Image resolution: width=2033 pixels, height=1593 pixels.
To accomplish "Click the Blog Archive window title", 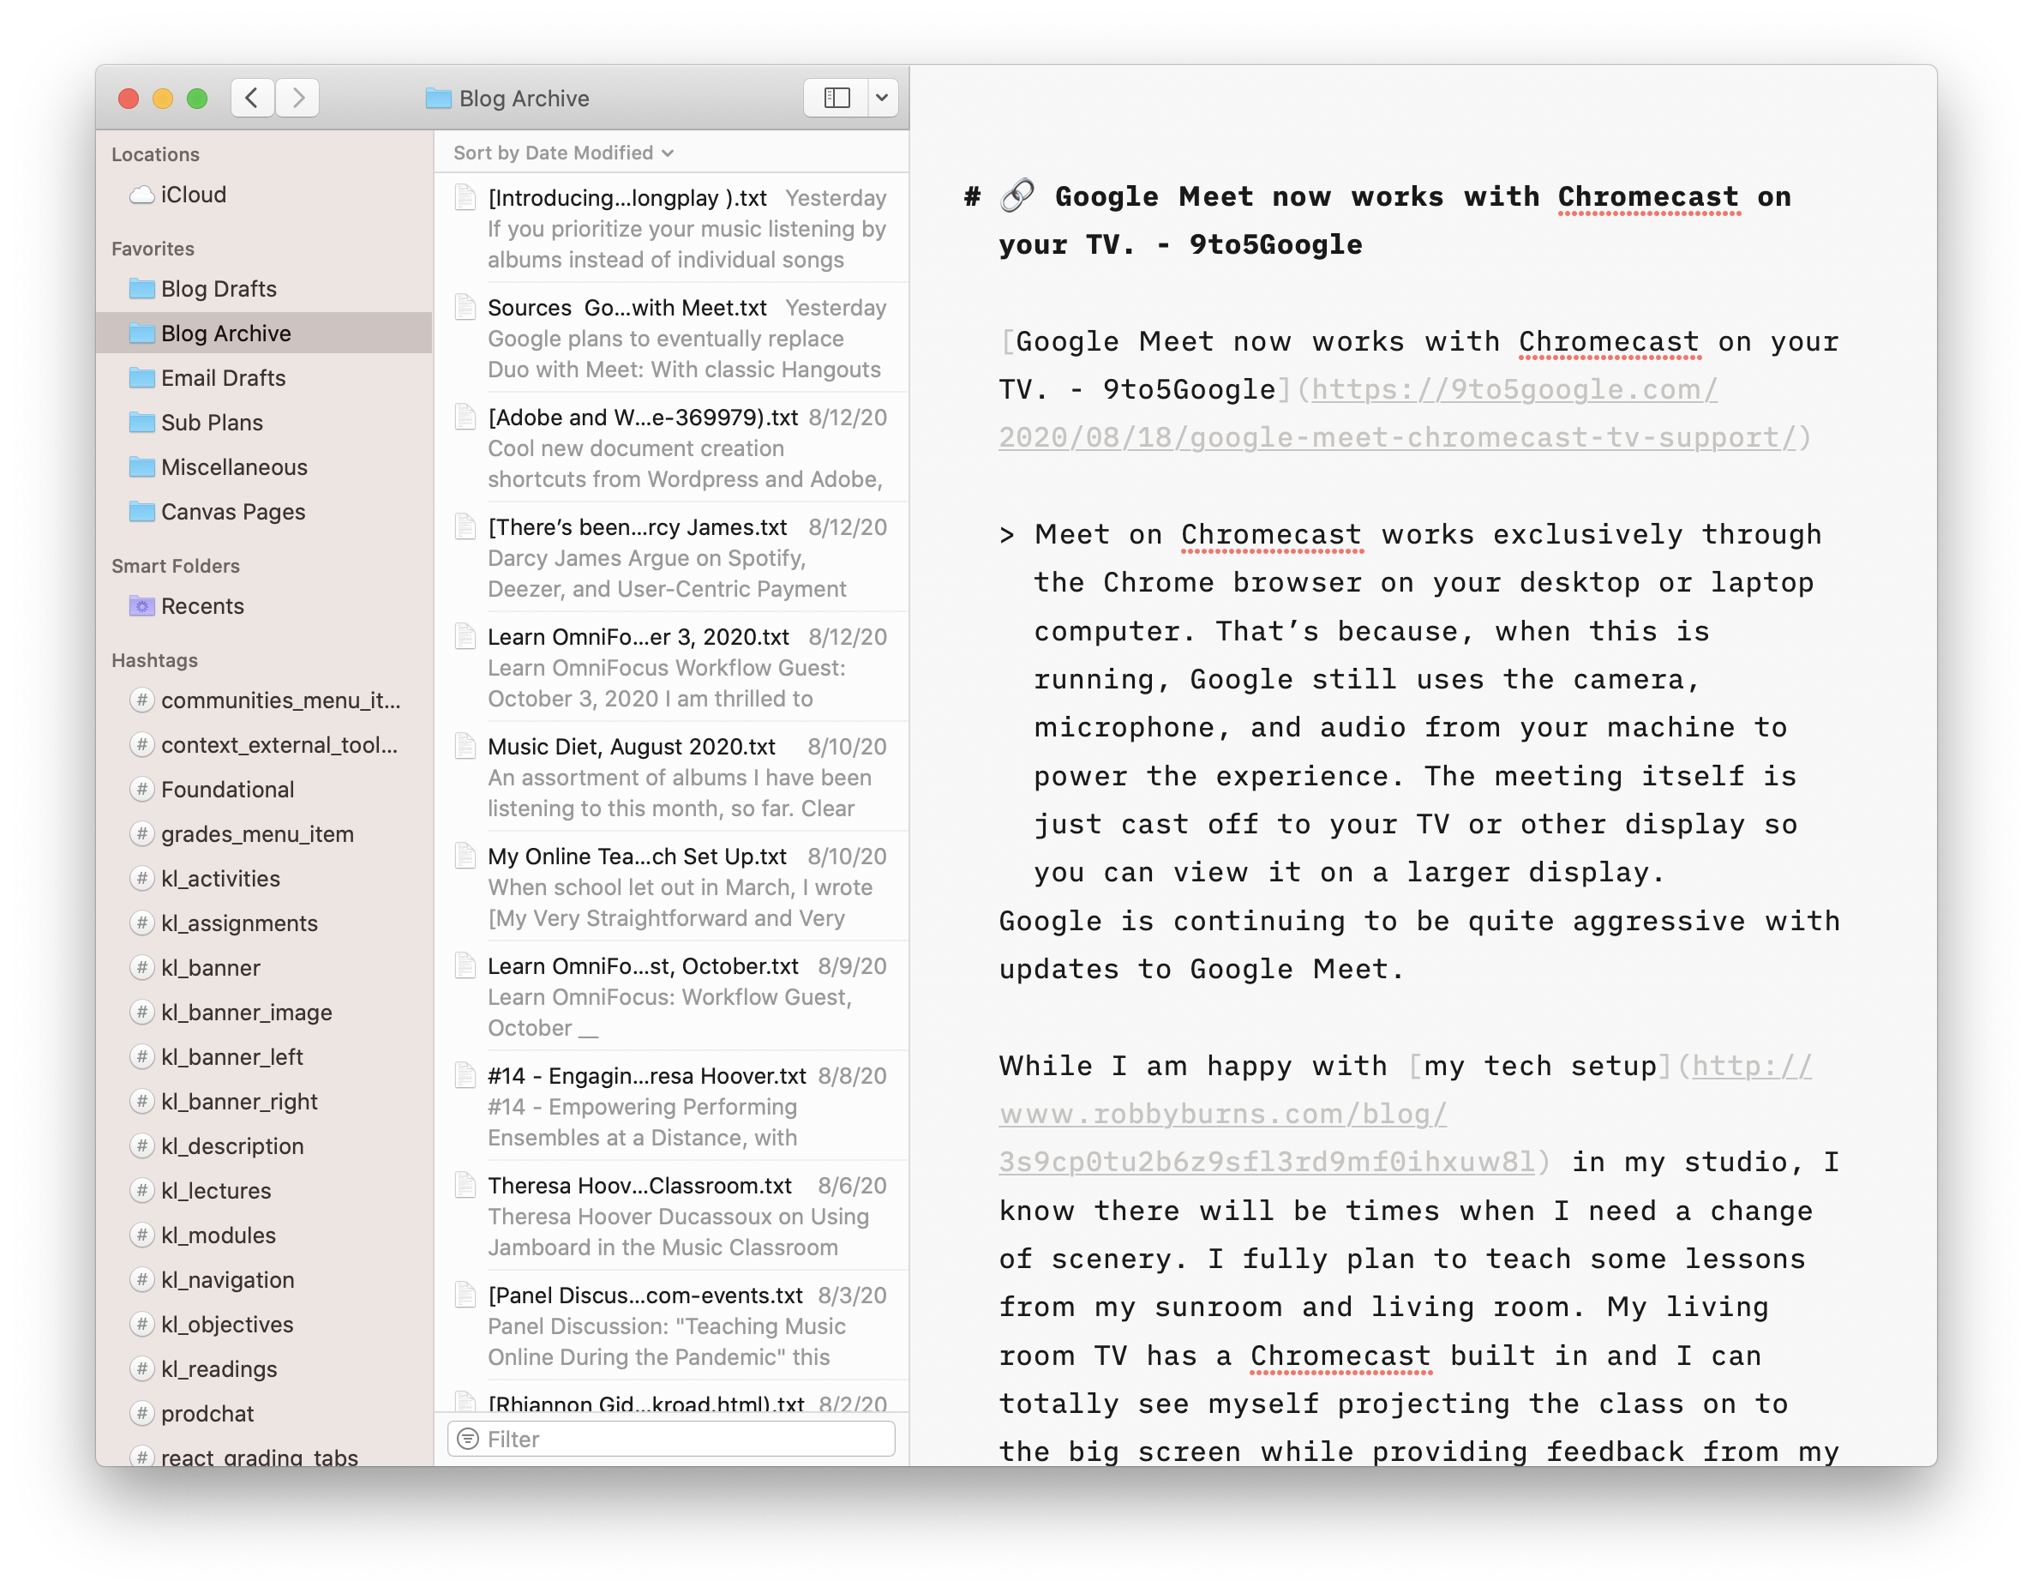I will click(524, 98).
